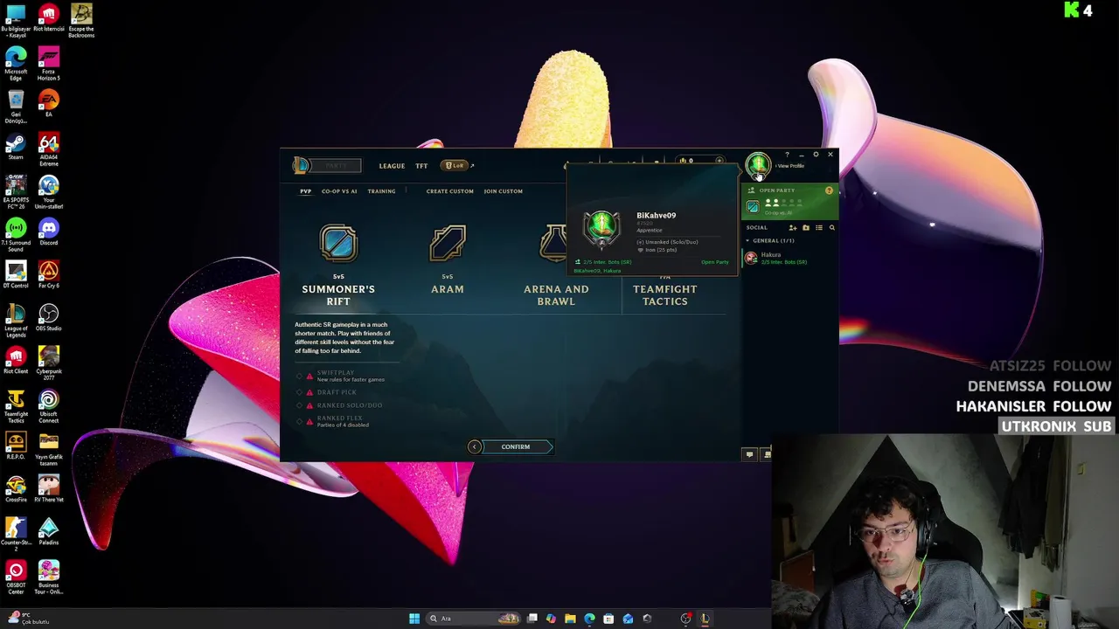Click the Open Party game mode icon

[x=753, y=207]
